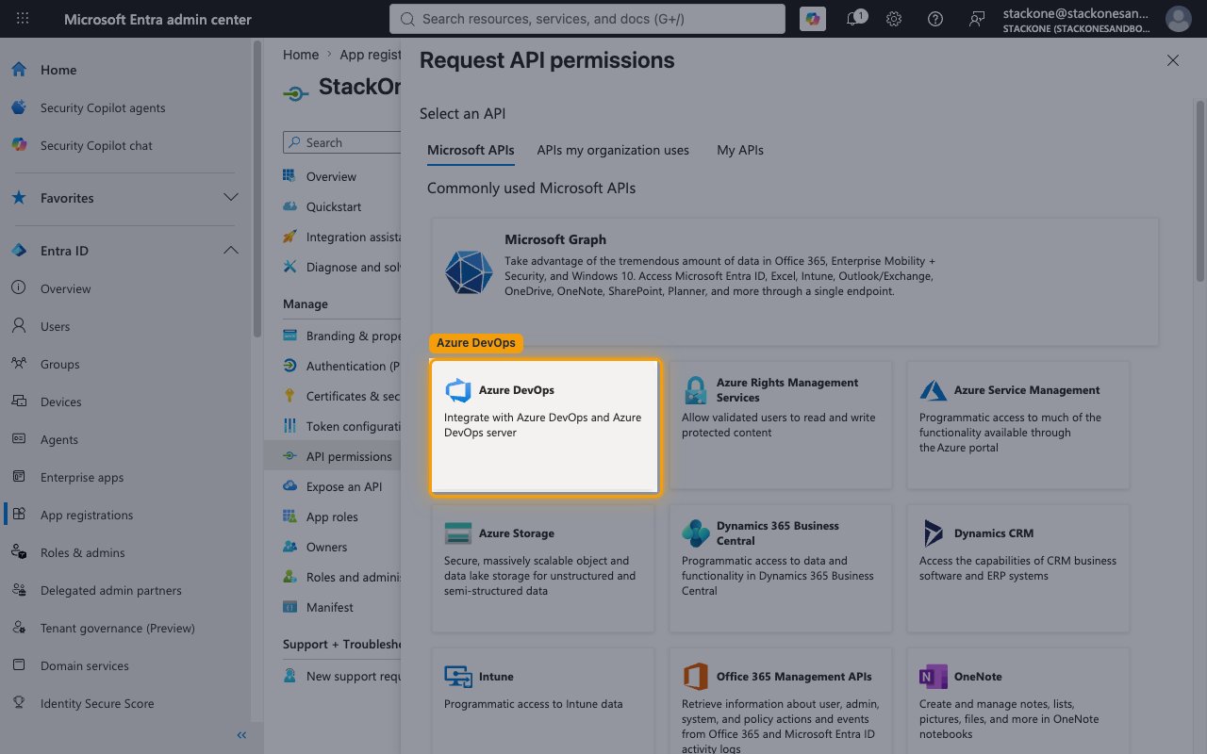The width and height of the screenshot is (1207, 754).
Task: Open Token configuration menu item
Action: click(x=355, y=426)
